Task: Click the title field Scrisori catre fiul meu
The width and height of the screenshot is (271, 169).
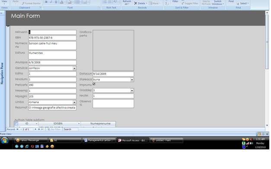Action: pyautogui.click(x=52, y=46)
